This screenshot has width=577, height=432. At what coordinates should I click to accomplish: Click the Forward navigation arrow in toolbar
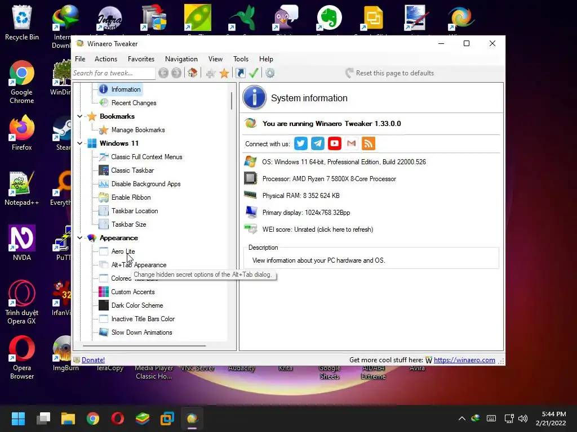176,73
